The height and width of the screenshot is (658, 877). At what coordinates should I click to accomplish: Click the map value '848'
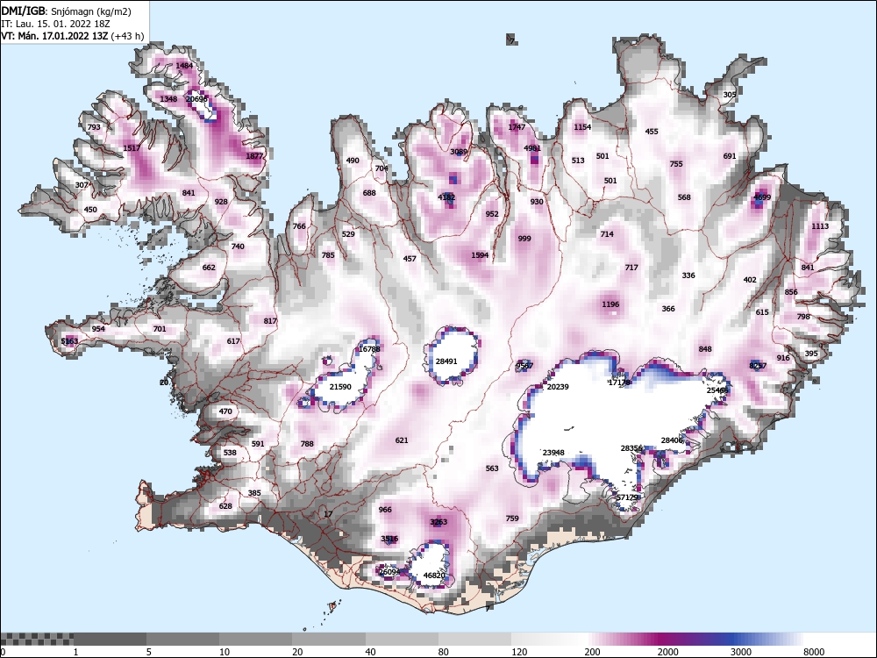(x=705, y=349)
